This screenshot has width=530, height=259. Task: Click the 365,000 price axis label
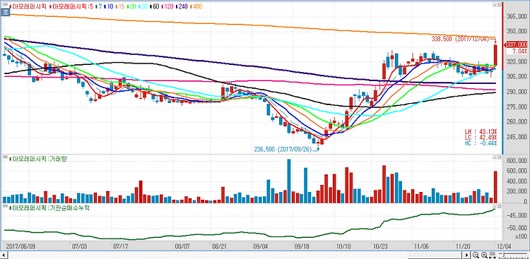coord(517,16)
